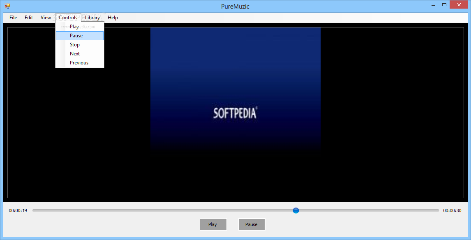The image size is (471, 240).
Task: Click the total duration 00:00:30
Action: coord(452,210)
